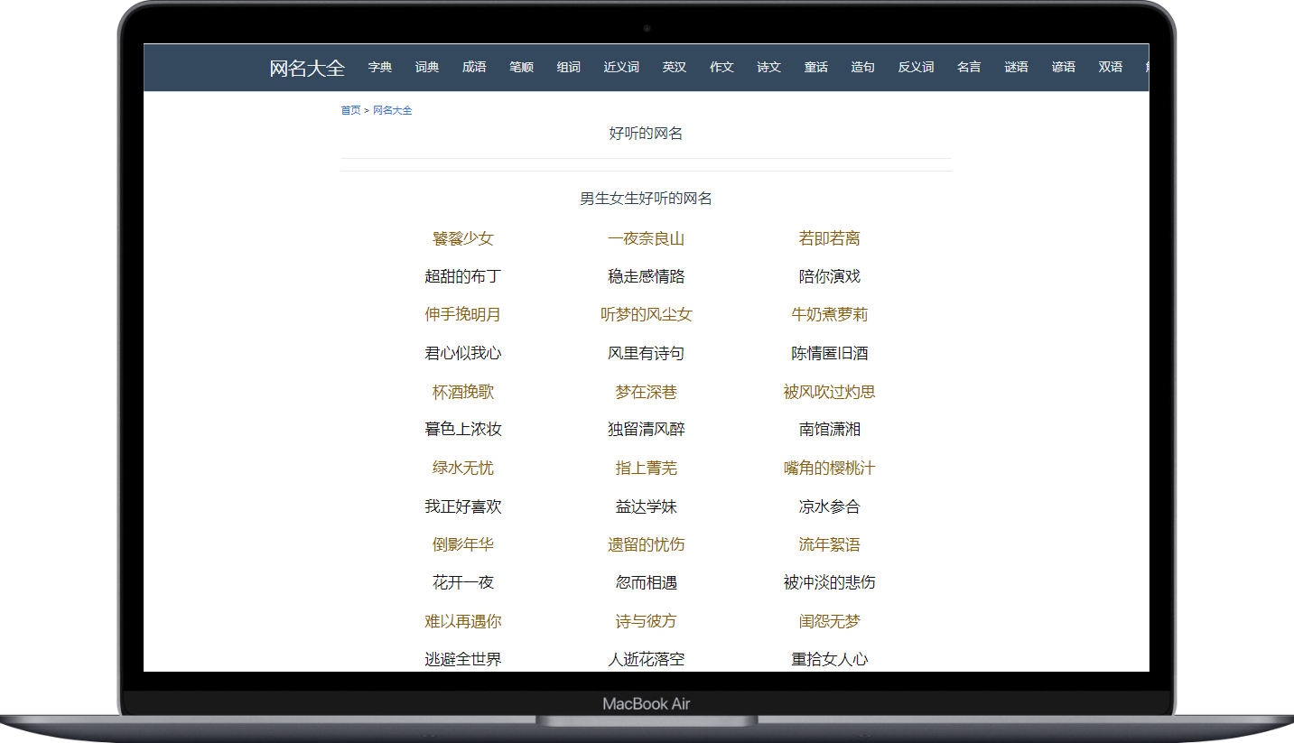The width and height of the screenshot is (1294, 743).
Task: Select the name 梦在深巷
Action: [647, 392]
